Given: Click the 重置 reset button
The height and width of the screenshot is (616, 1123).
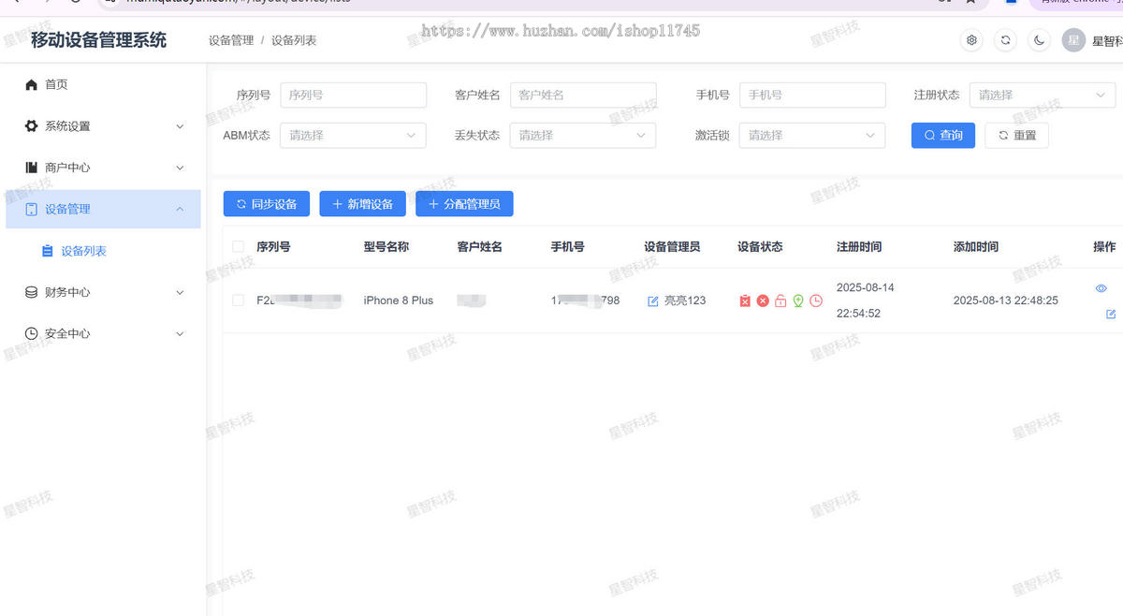Looking at the screenshot, I should [x=1017, y=135].
